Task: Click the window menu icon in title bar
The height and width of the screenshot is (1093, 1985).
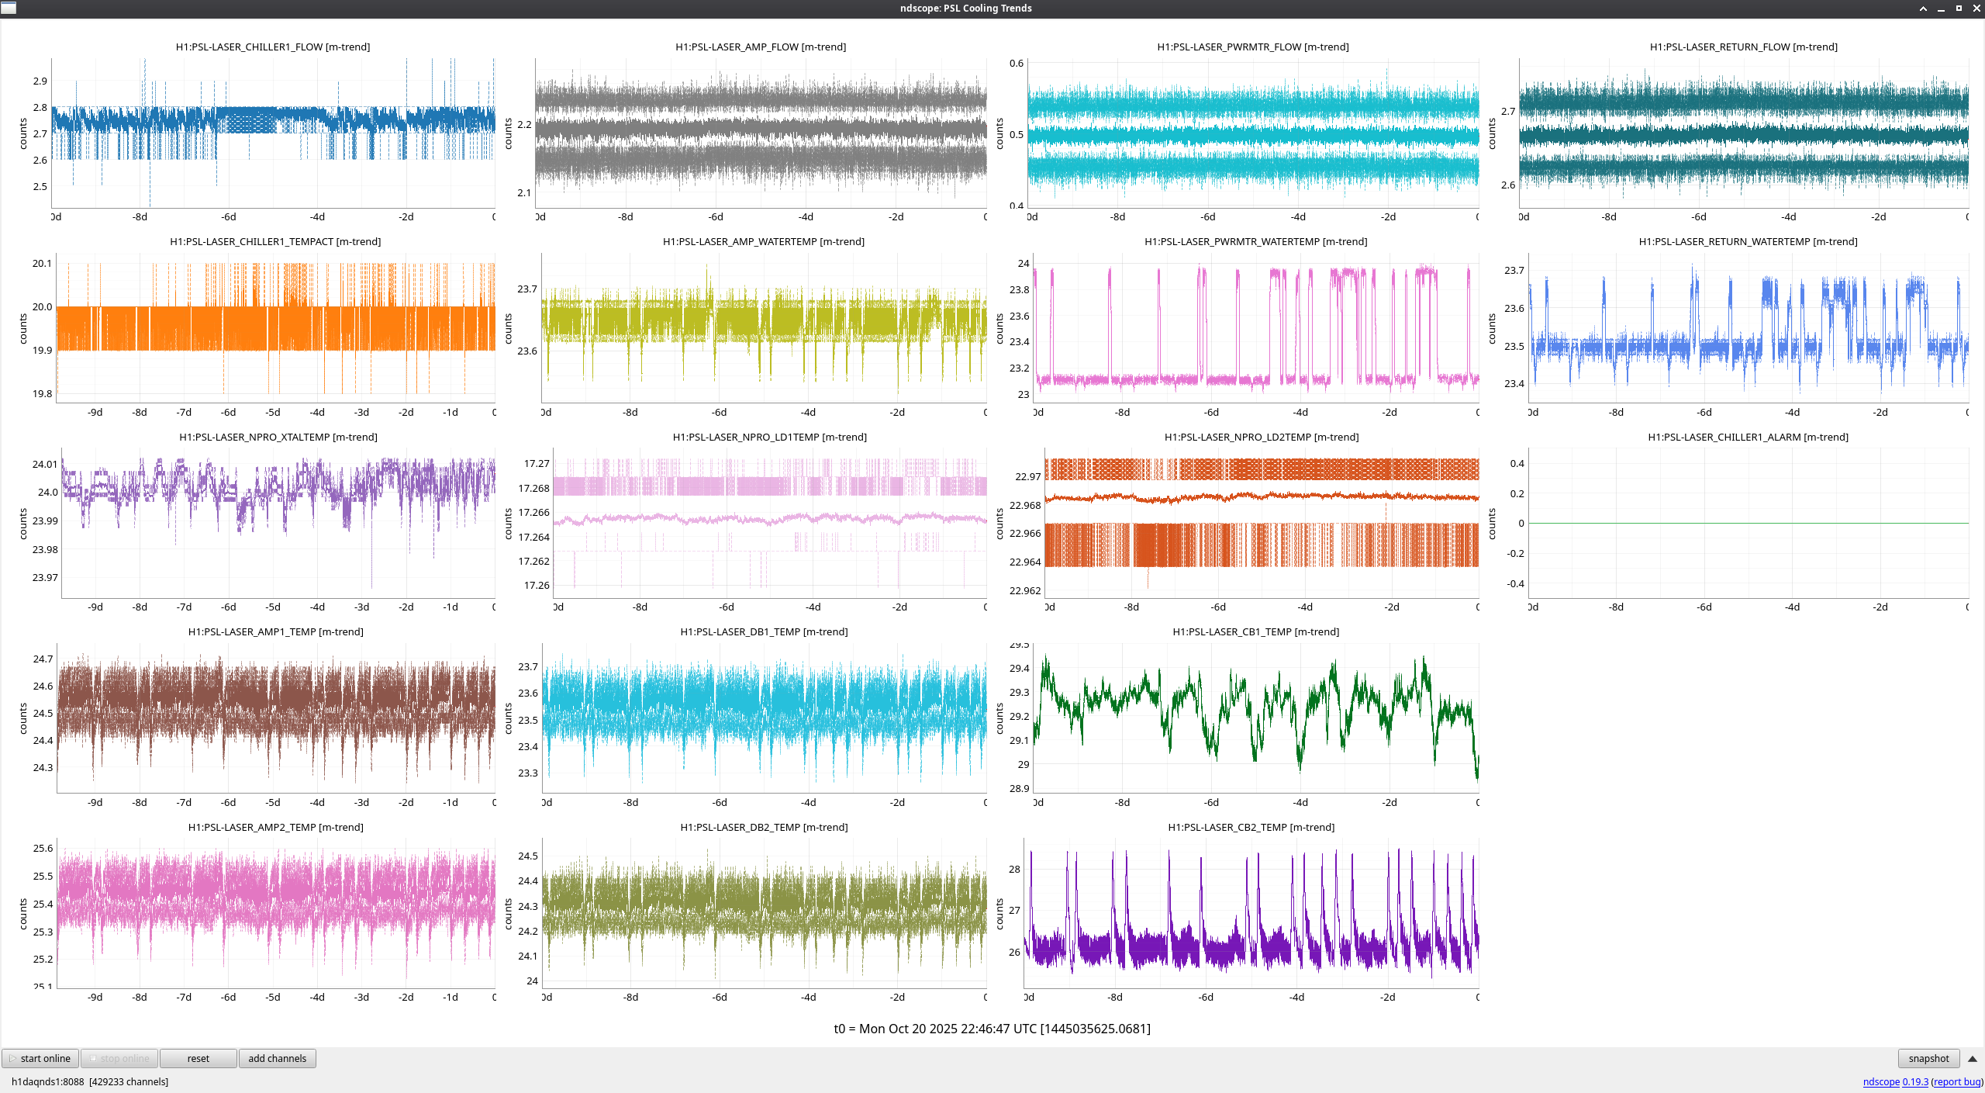Action: (9, 8)
